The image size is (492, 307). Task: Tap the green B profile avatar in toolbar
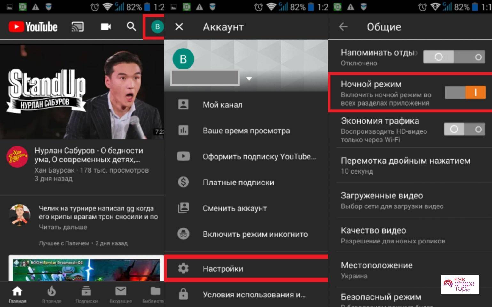[157, 27]
